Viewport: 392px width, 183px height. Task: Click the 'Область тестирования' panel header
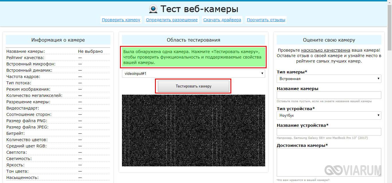193,40
